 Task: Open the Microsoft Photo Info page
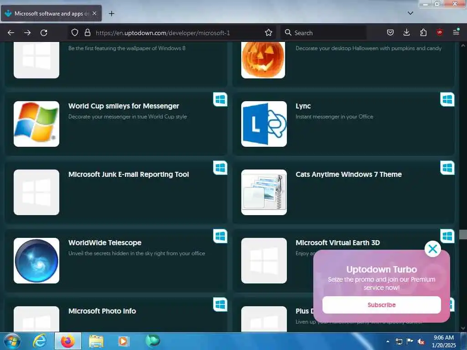point(102,311)
